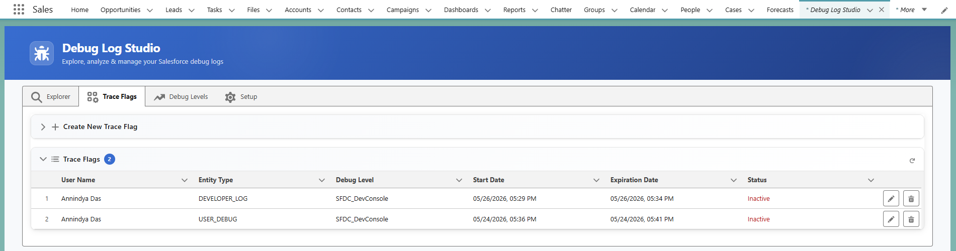
Task: Open the People dropdown chevron
Action: click(x=710, y=10)
